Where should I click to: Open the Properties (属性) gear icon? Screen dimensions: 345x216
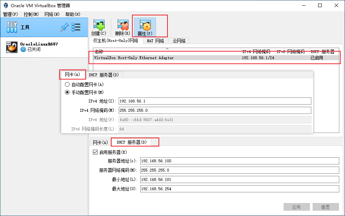coord(145,25)
